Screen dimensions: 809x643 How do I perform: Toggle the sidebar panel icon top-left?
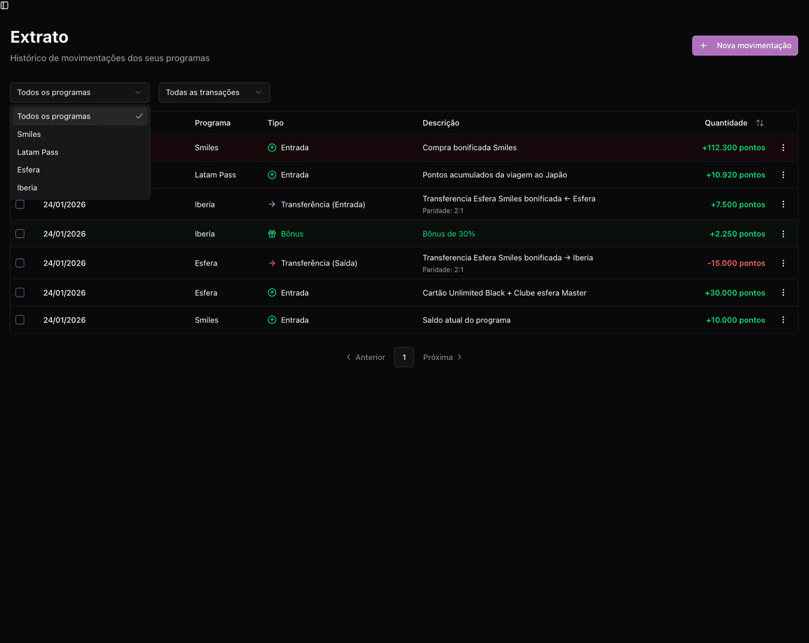(x=5, y=5)
